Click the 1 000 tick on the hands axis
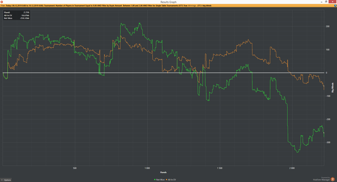 click(x=147, y=168)
